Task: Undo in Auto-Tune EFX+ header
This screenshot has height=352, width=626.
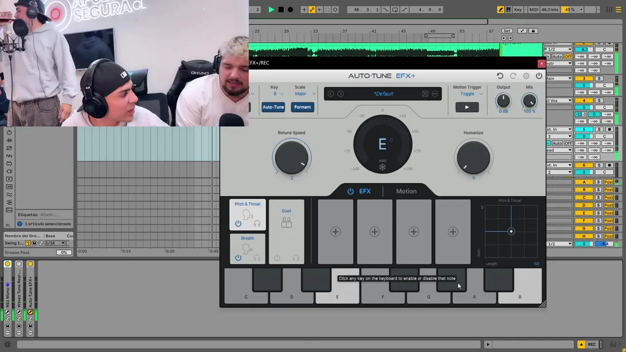Action: click(x=500, y=76)
